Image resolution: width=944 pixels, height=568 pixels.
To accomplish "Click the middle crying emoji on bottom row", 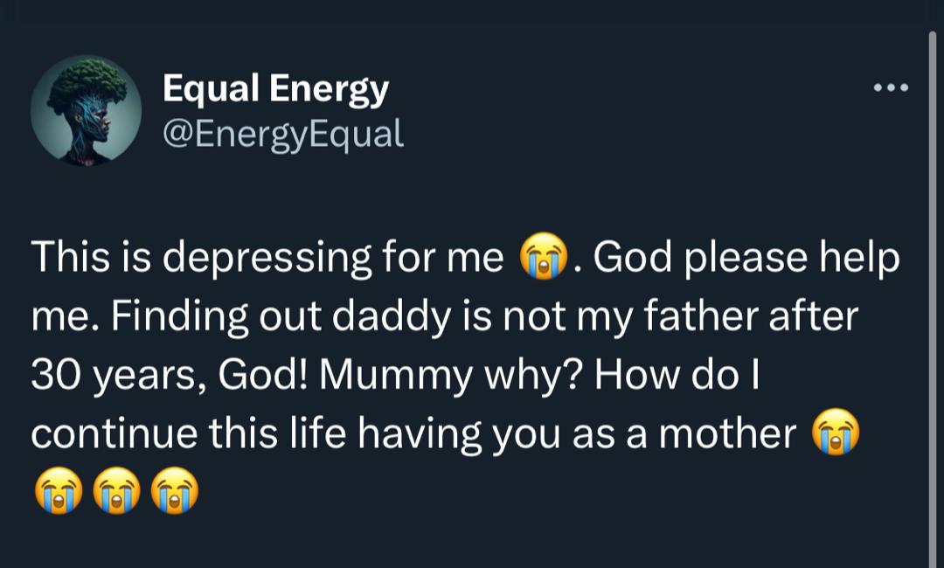I will tap(117, 491).
